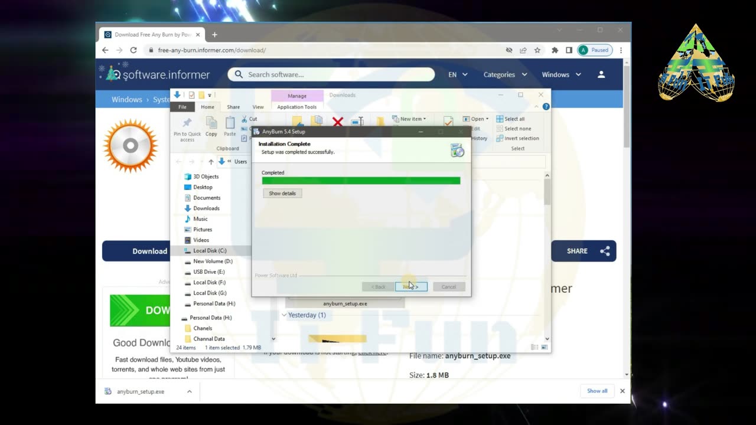The image size is (756, 425).
Task: Open the Chrome extensions puzzle icon
Action: tap(555, 50)
